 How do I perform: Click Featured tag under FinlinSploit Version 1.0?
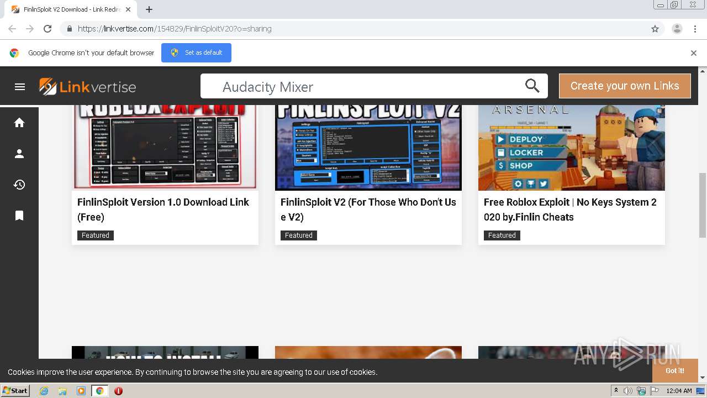coord(96,235)
